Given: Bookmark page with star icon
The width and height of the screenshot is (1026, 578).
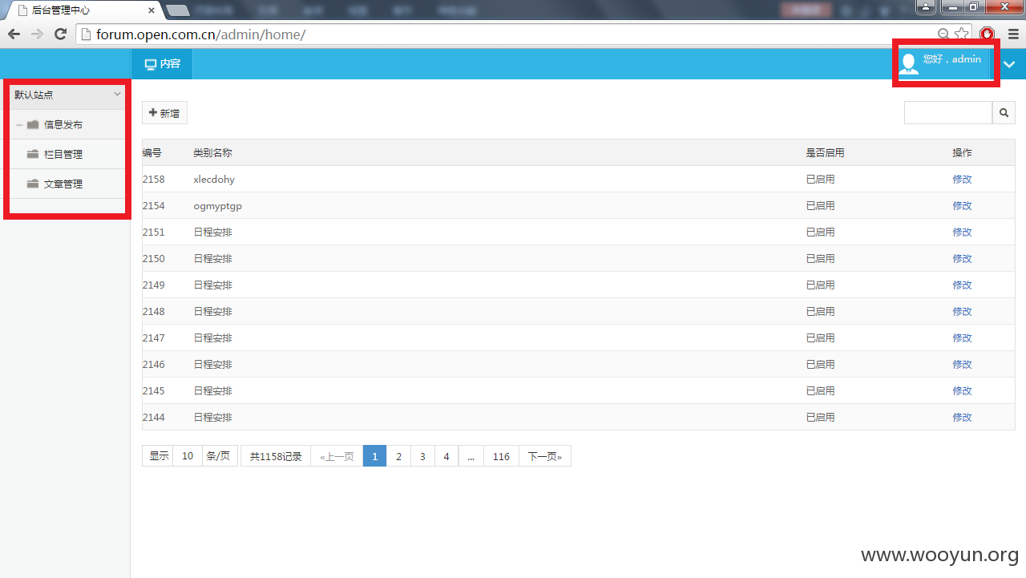Looking at the screenshot, I should (x=961, y=34).
